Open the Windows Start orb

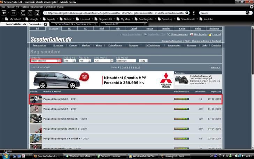[6, 156]
